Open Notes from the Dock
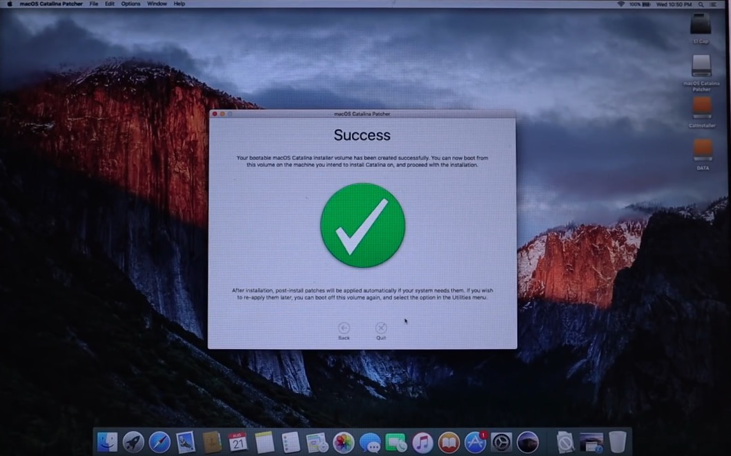The width and height of the screenshot is (731, 456). [x=264, y=442]
